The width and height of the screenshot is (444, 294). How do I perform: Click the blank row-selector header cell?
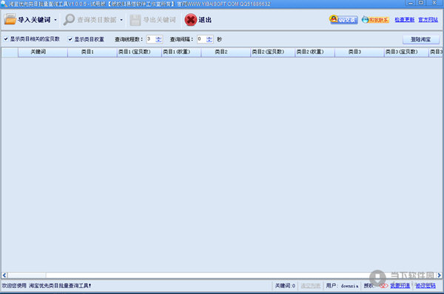click(10, 52)
